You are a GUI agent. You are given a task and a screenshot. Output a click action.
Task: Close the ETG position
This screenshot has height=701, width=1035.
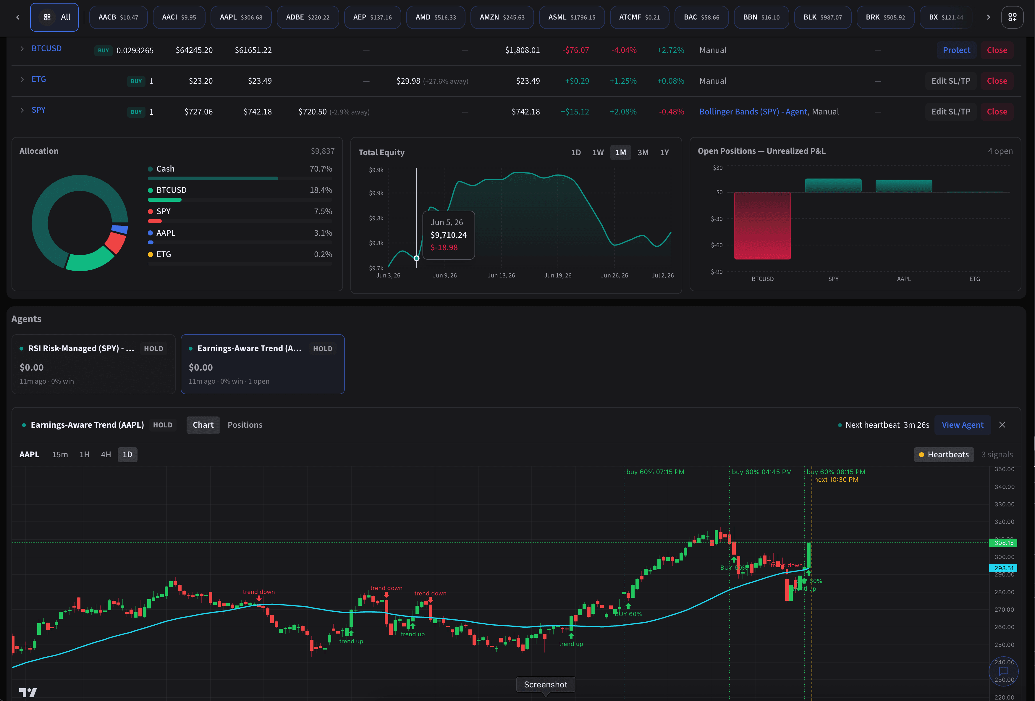pos(997,81)
